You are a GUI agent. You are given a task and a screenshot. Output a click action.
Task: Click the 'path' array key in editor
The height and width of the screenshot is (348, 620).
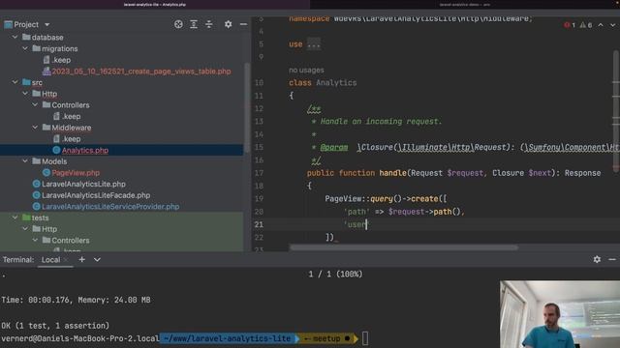(x=356, y=212)
